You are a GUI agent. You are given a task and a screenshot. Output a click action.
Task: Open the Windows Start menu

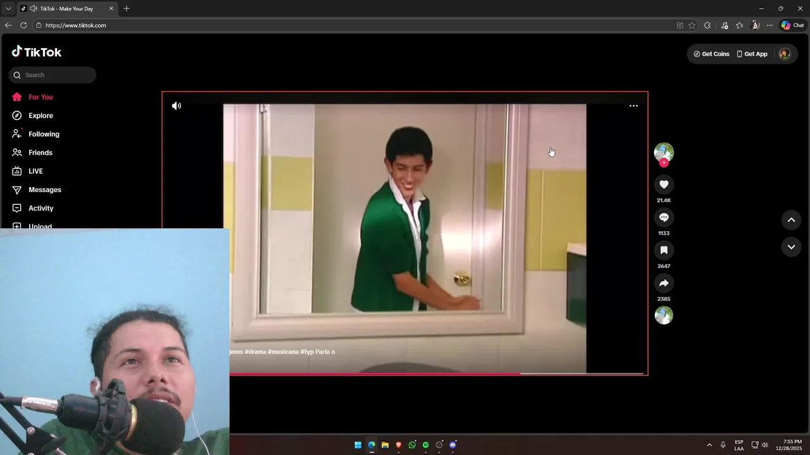pyautogui.click(x=358, y=445)
